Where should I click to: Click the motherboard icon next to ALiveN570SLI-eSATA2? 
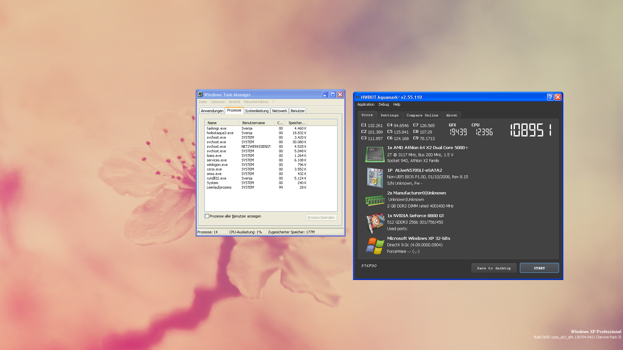tap(375, 178)
